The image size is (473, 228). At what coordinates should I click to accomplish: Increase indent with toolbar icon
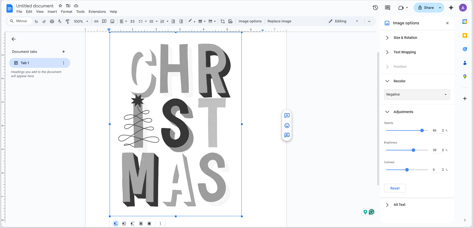click(181, 21)
